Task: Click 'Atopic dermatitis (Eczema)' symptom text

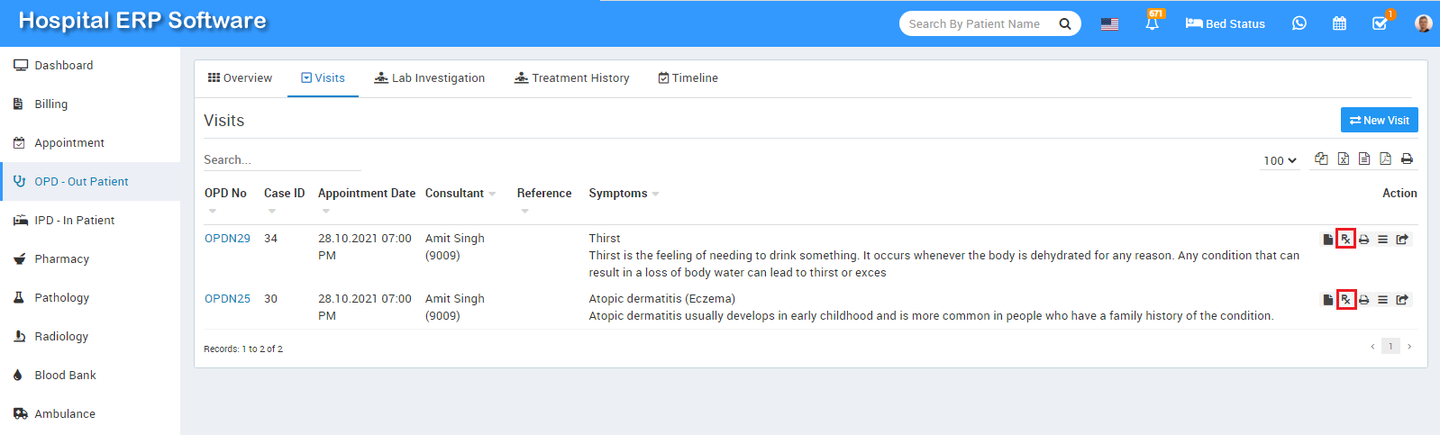Action: click(x=662, y=299)
